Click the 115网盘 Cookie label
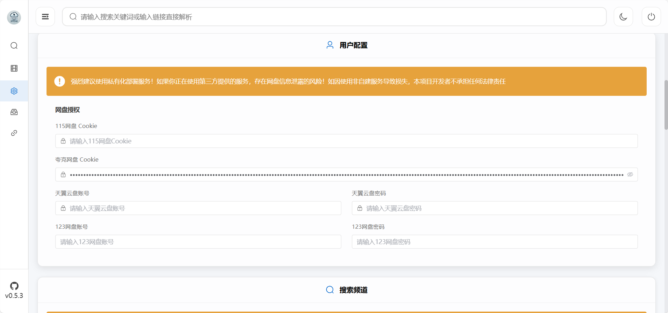The image size is (668, 313). [76, 126]
